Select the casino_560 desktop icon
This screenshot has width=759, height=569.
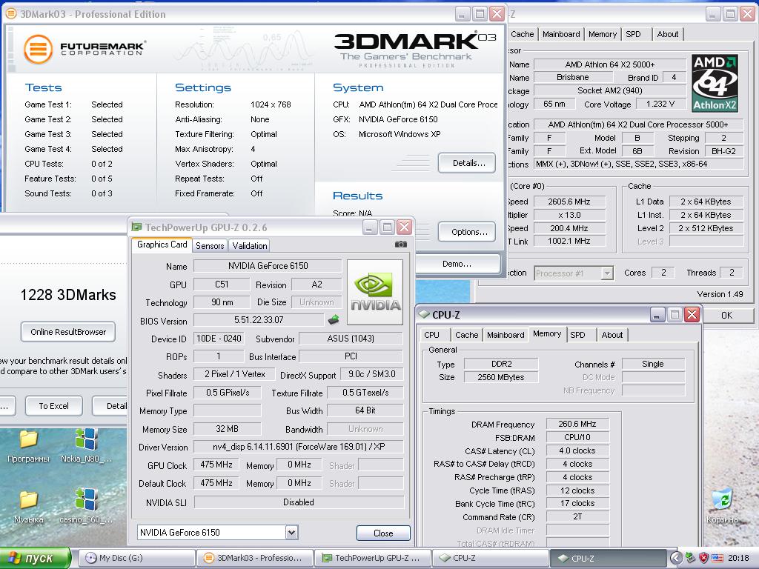[86, 507]
